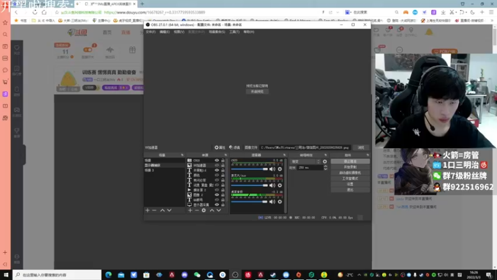Open the 滤镜 filters for the selected source
The image size is (497, 280).
tap(235, 147)
